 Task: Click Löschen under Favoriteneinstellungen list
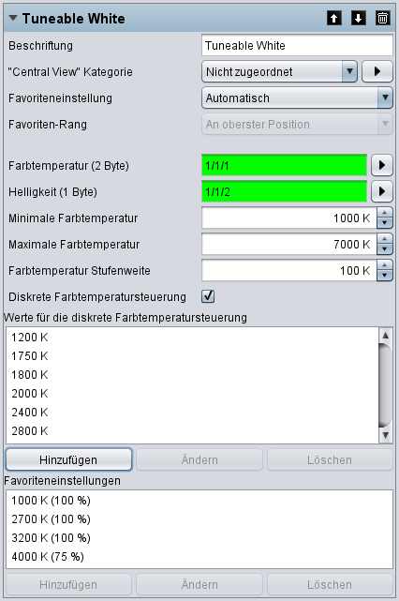(330, 584)
